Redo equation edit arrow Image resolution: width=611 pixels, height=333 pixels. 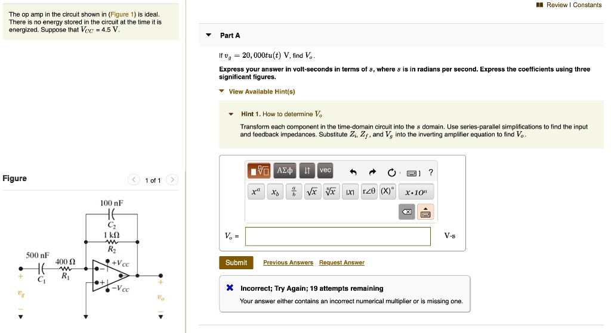pyautogui.click(x=372, y=172)
